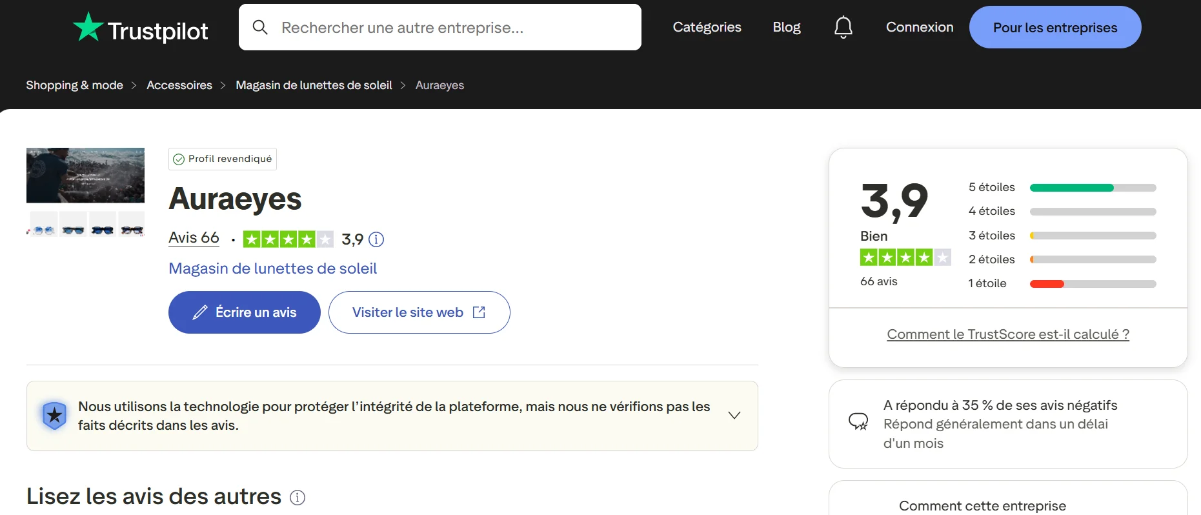Open the notifications bell
Image resolution: width=1201 pixels, height=515 pixels.
[x=843, y=27]
